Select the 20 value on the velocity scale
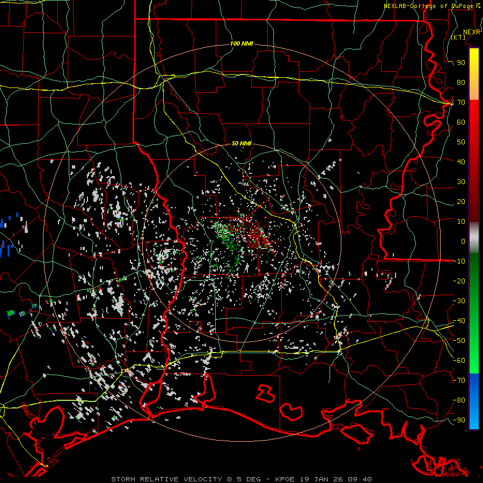This screenshot has width=483, height=483. [461, 201]
